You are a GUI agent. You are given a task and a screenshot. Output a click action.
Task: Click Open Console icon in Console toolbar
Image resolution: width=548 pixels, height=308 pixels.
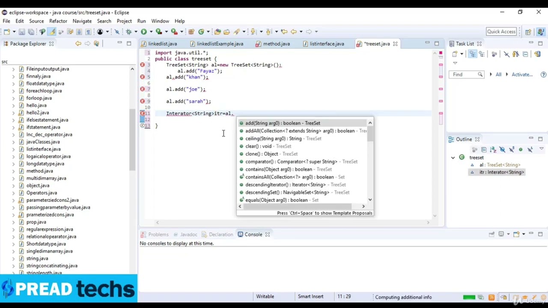[516, 234]
